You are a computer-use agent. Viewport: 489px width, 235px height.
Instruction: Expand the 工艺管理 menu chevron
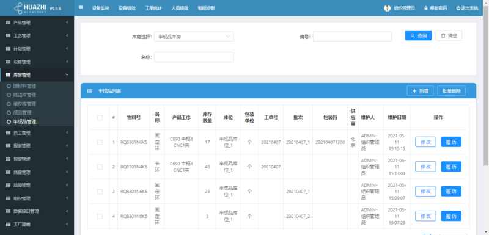67,36
